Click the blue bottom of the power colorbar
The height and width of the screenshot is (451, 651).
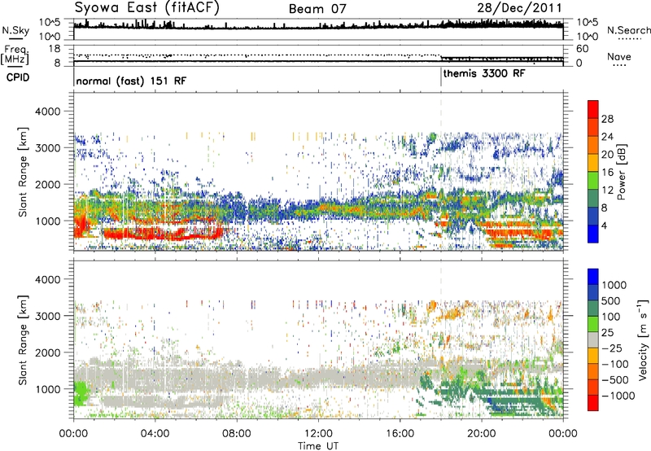tap(593, 234)
